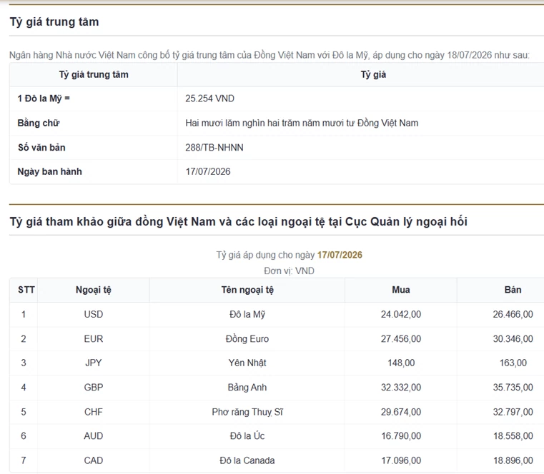Select CHF buy rate 29.674,00

tap(401, 412)
